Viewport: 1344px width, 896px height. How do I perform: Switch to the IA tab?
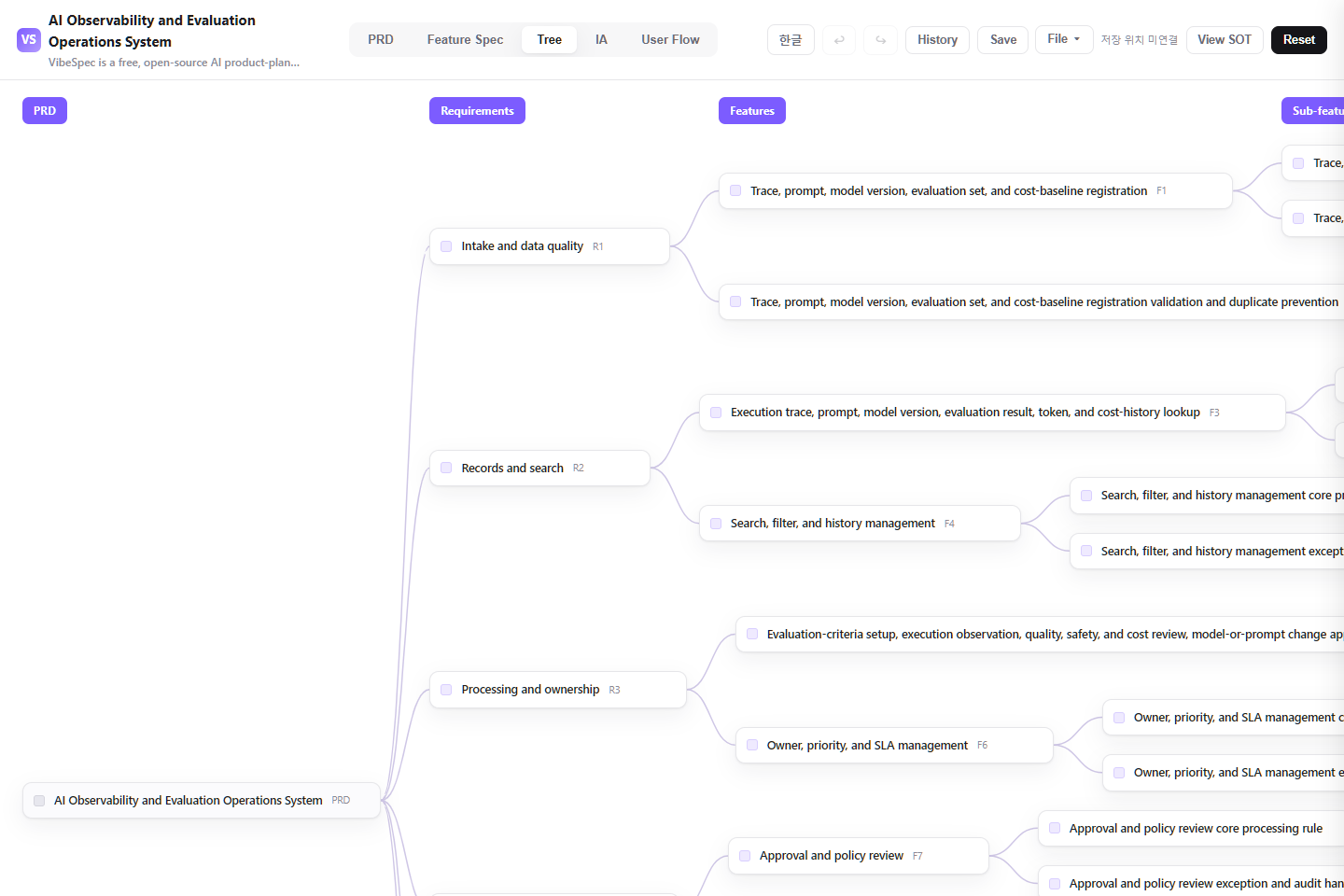point(601,40)
